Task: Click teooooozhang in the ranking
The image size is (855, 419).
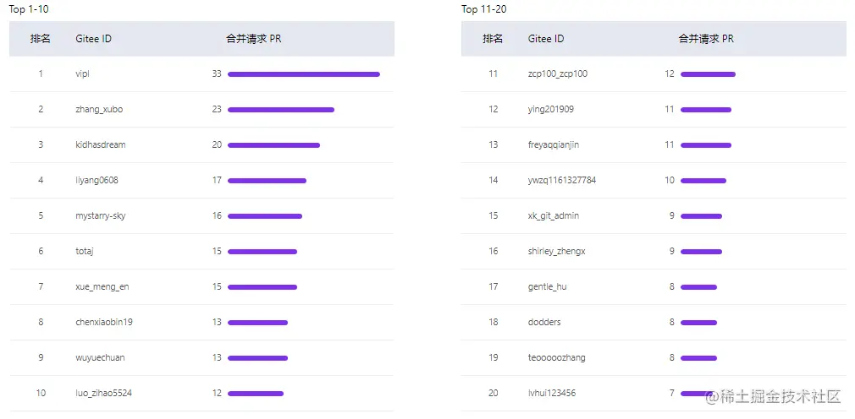Action: (557, 357)
